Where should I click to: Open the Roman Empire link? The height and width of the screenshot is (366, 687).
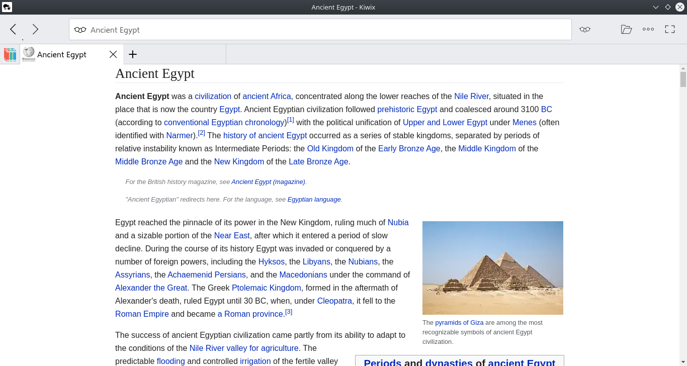(142, 314)
